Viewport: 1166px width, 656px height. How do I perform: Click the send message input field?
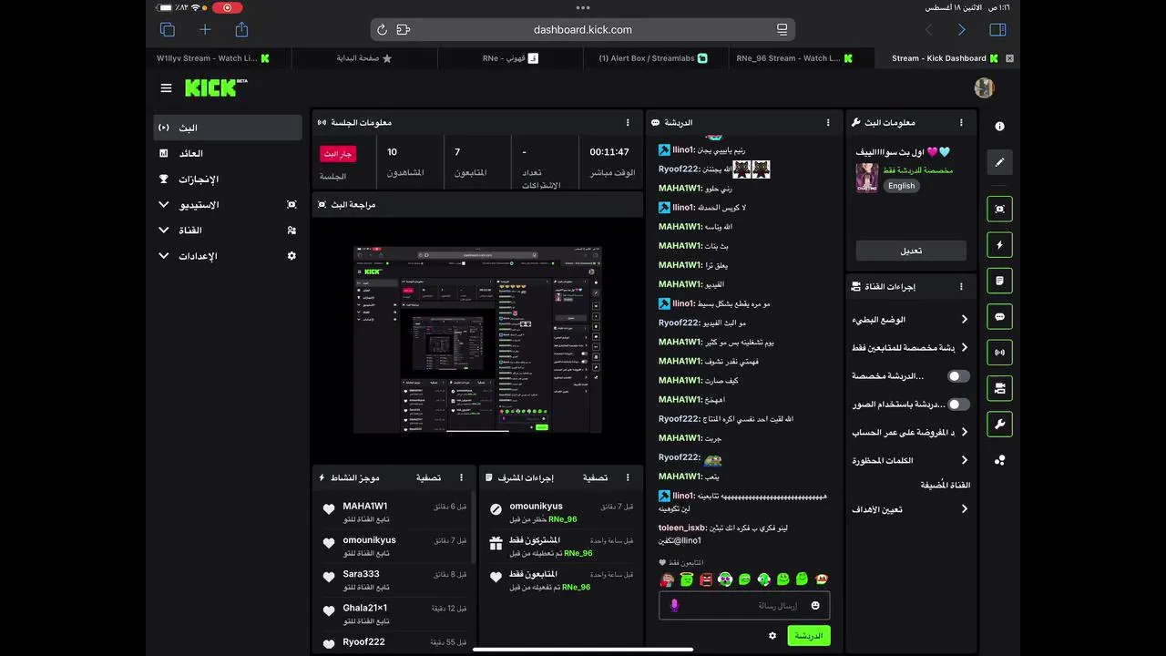pyautogui.click(x=744, y=606)
